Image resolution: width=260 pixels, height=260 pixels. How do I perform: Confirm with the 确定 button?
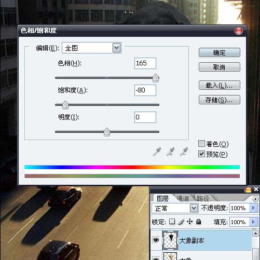pyautogui.click(x=220, y=52)
